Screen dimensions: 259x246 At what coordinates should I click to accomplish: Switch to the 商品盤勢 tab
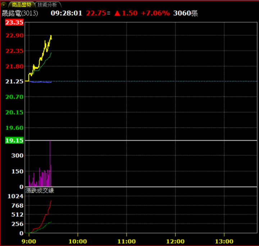pos(22,5)
